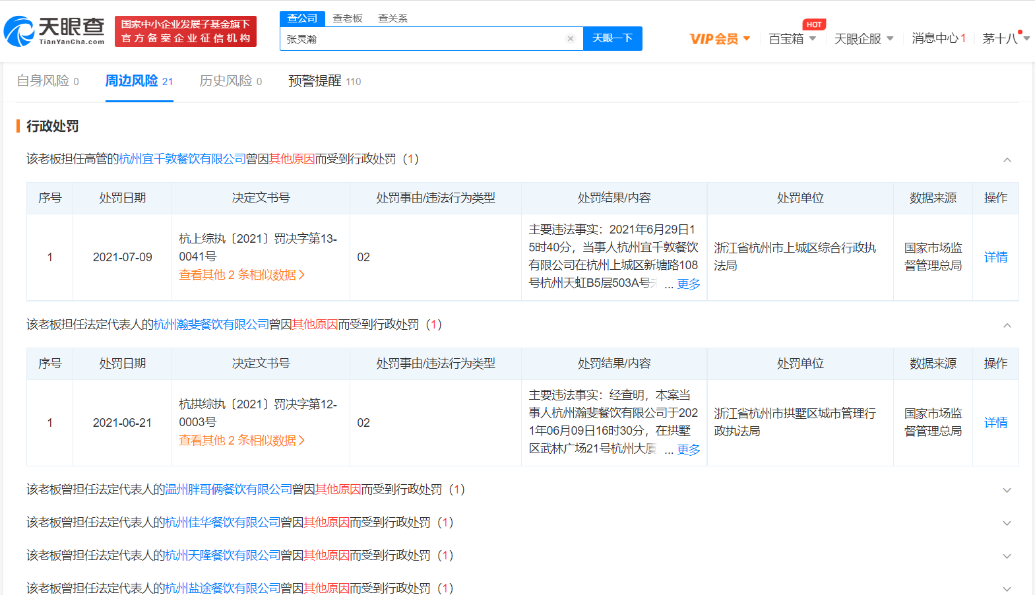The width and height of the screenshot is (1035, 595).
Task: Click the 行政处罚 section heading
Action: (53, 126)
